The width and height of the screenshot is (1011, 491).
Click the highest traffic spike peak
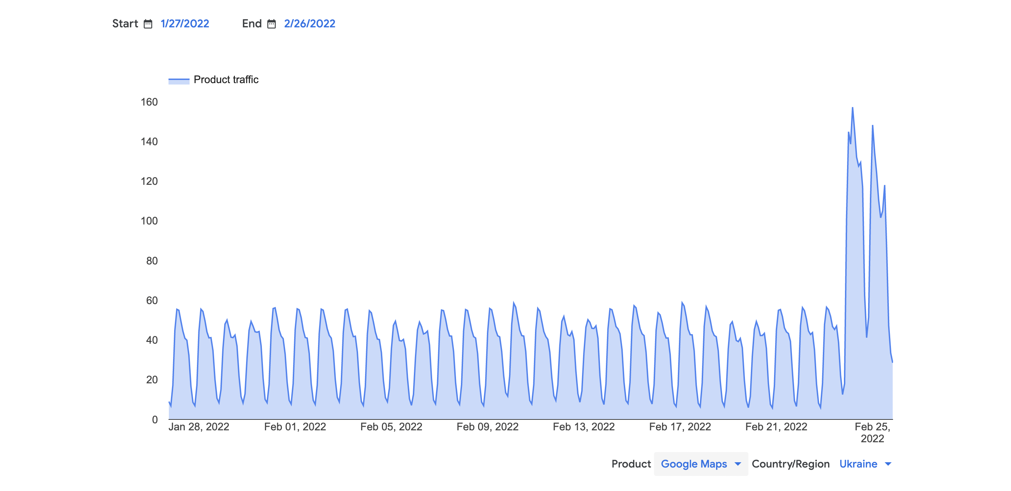click(852, 108)
